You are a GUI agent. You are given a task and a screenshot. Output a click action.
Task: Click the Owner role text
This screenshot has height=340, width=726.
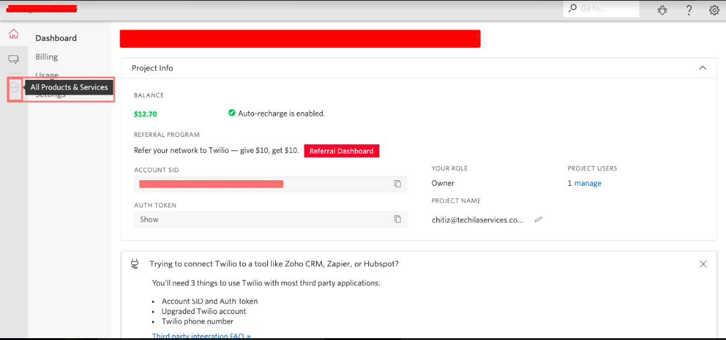click(x=443, y=183)
